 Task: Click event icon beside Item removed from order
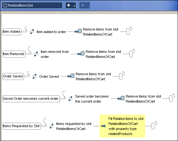coord(36,54)
